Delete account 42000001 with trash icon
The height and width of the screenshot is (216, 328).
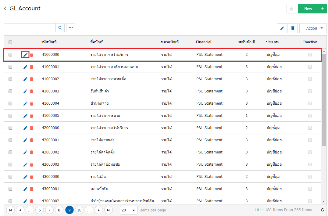click(x=32, y=140)
